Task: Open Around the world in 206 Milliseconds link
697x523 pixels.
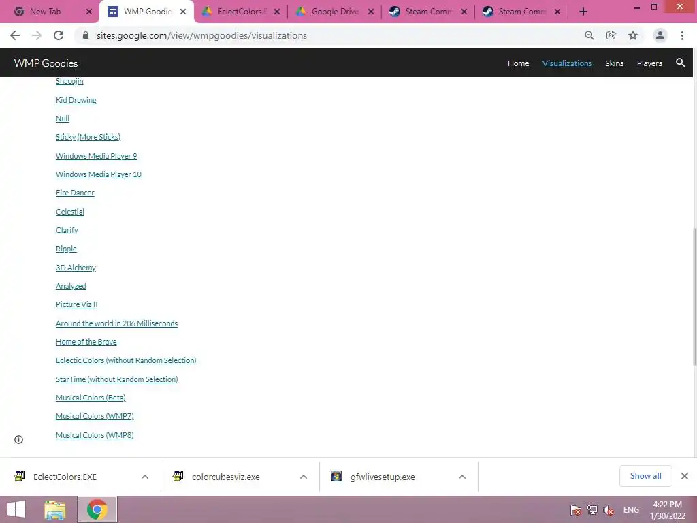Action: (x=116, y=323)
